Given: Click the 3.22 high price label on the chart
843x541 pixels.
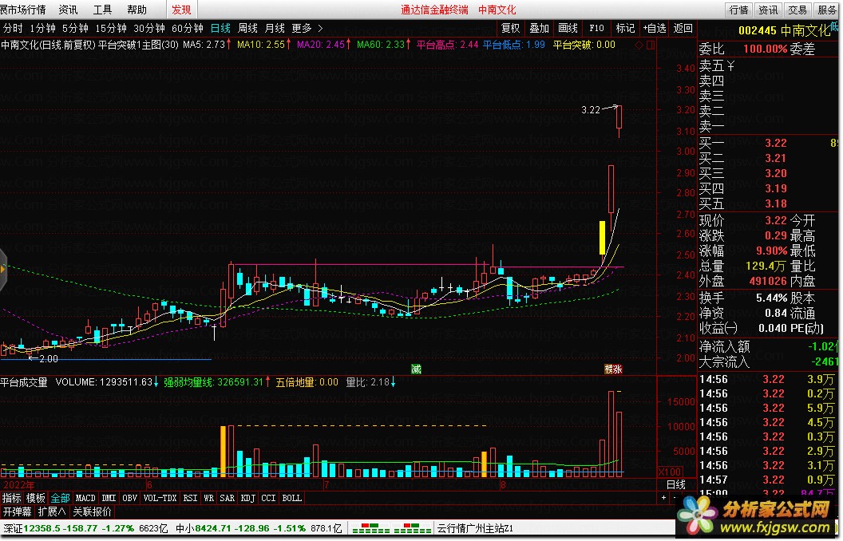Looking at the screenshot, I should [590, 110].
